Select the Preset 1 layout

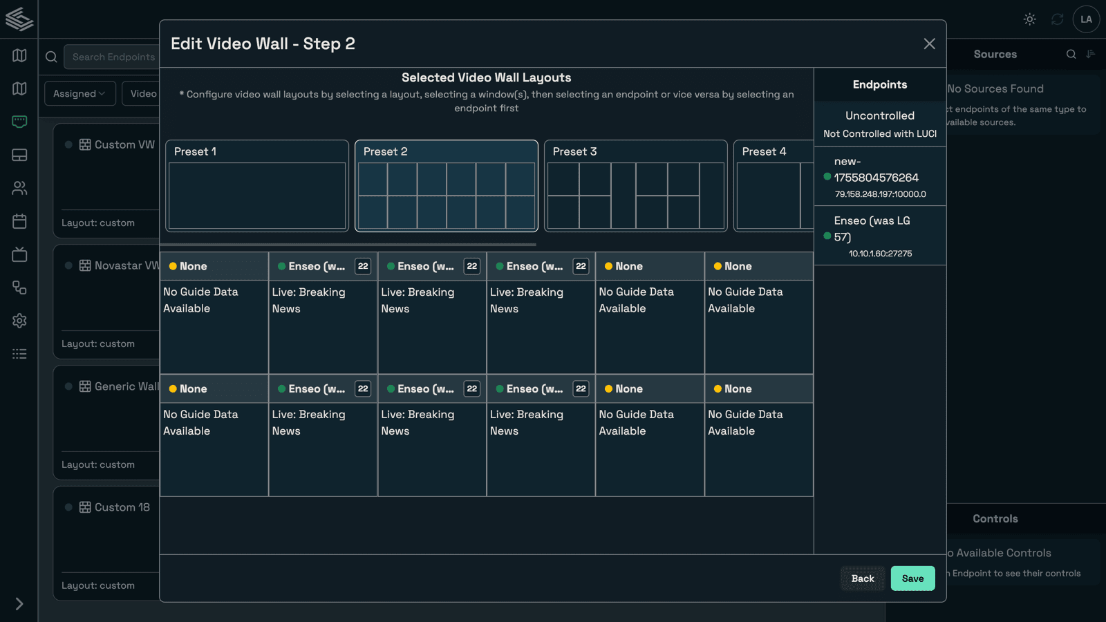click(x=257, y=186)
